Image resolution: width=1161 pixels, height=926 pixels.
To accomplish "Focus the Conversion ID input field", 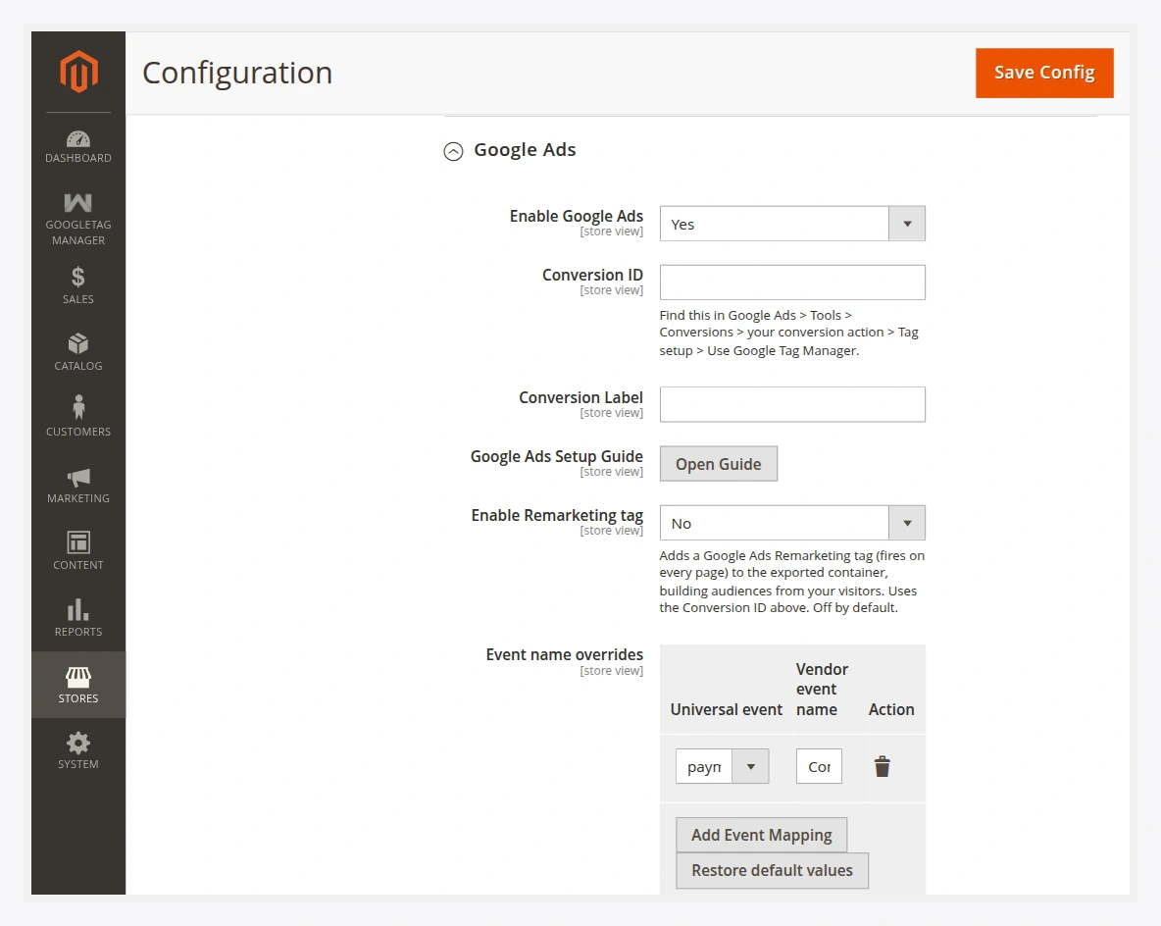I will (792, 283).
